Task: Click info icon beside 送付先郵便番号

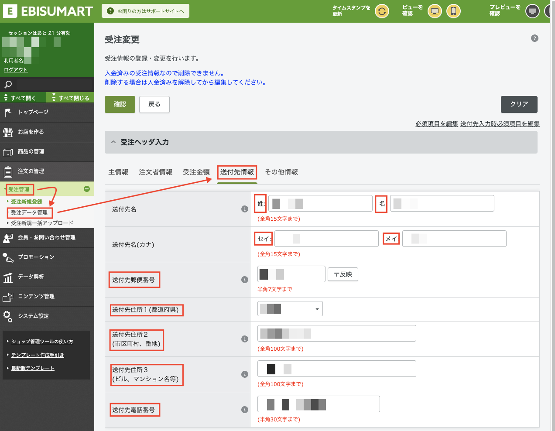Action: pos(245,280)
